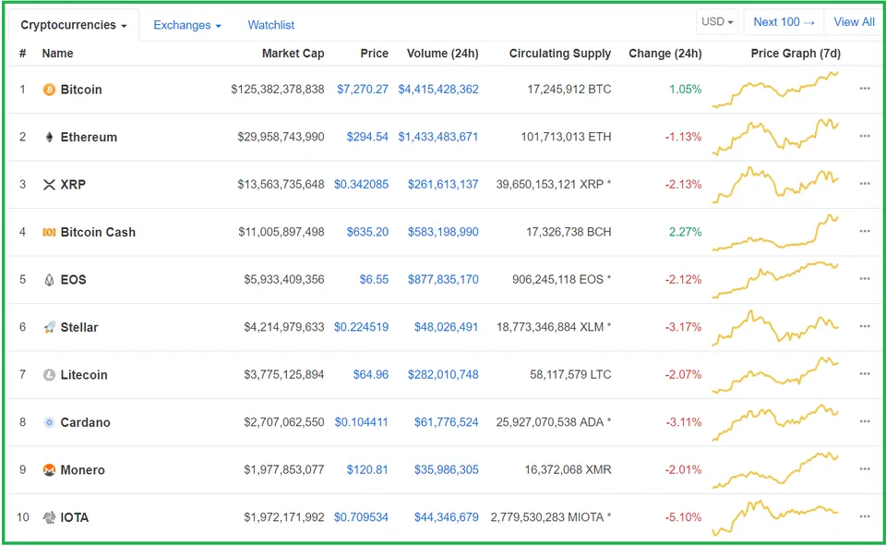This screenshot has width=886, height=546.
Task: Open the Ethereum name link
Action: [89, 137]
